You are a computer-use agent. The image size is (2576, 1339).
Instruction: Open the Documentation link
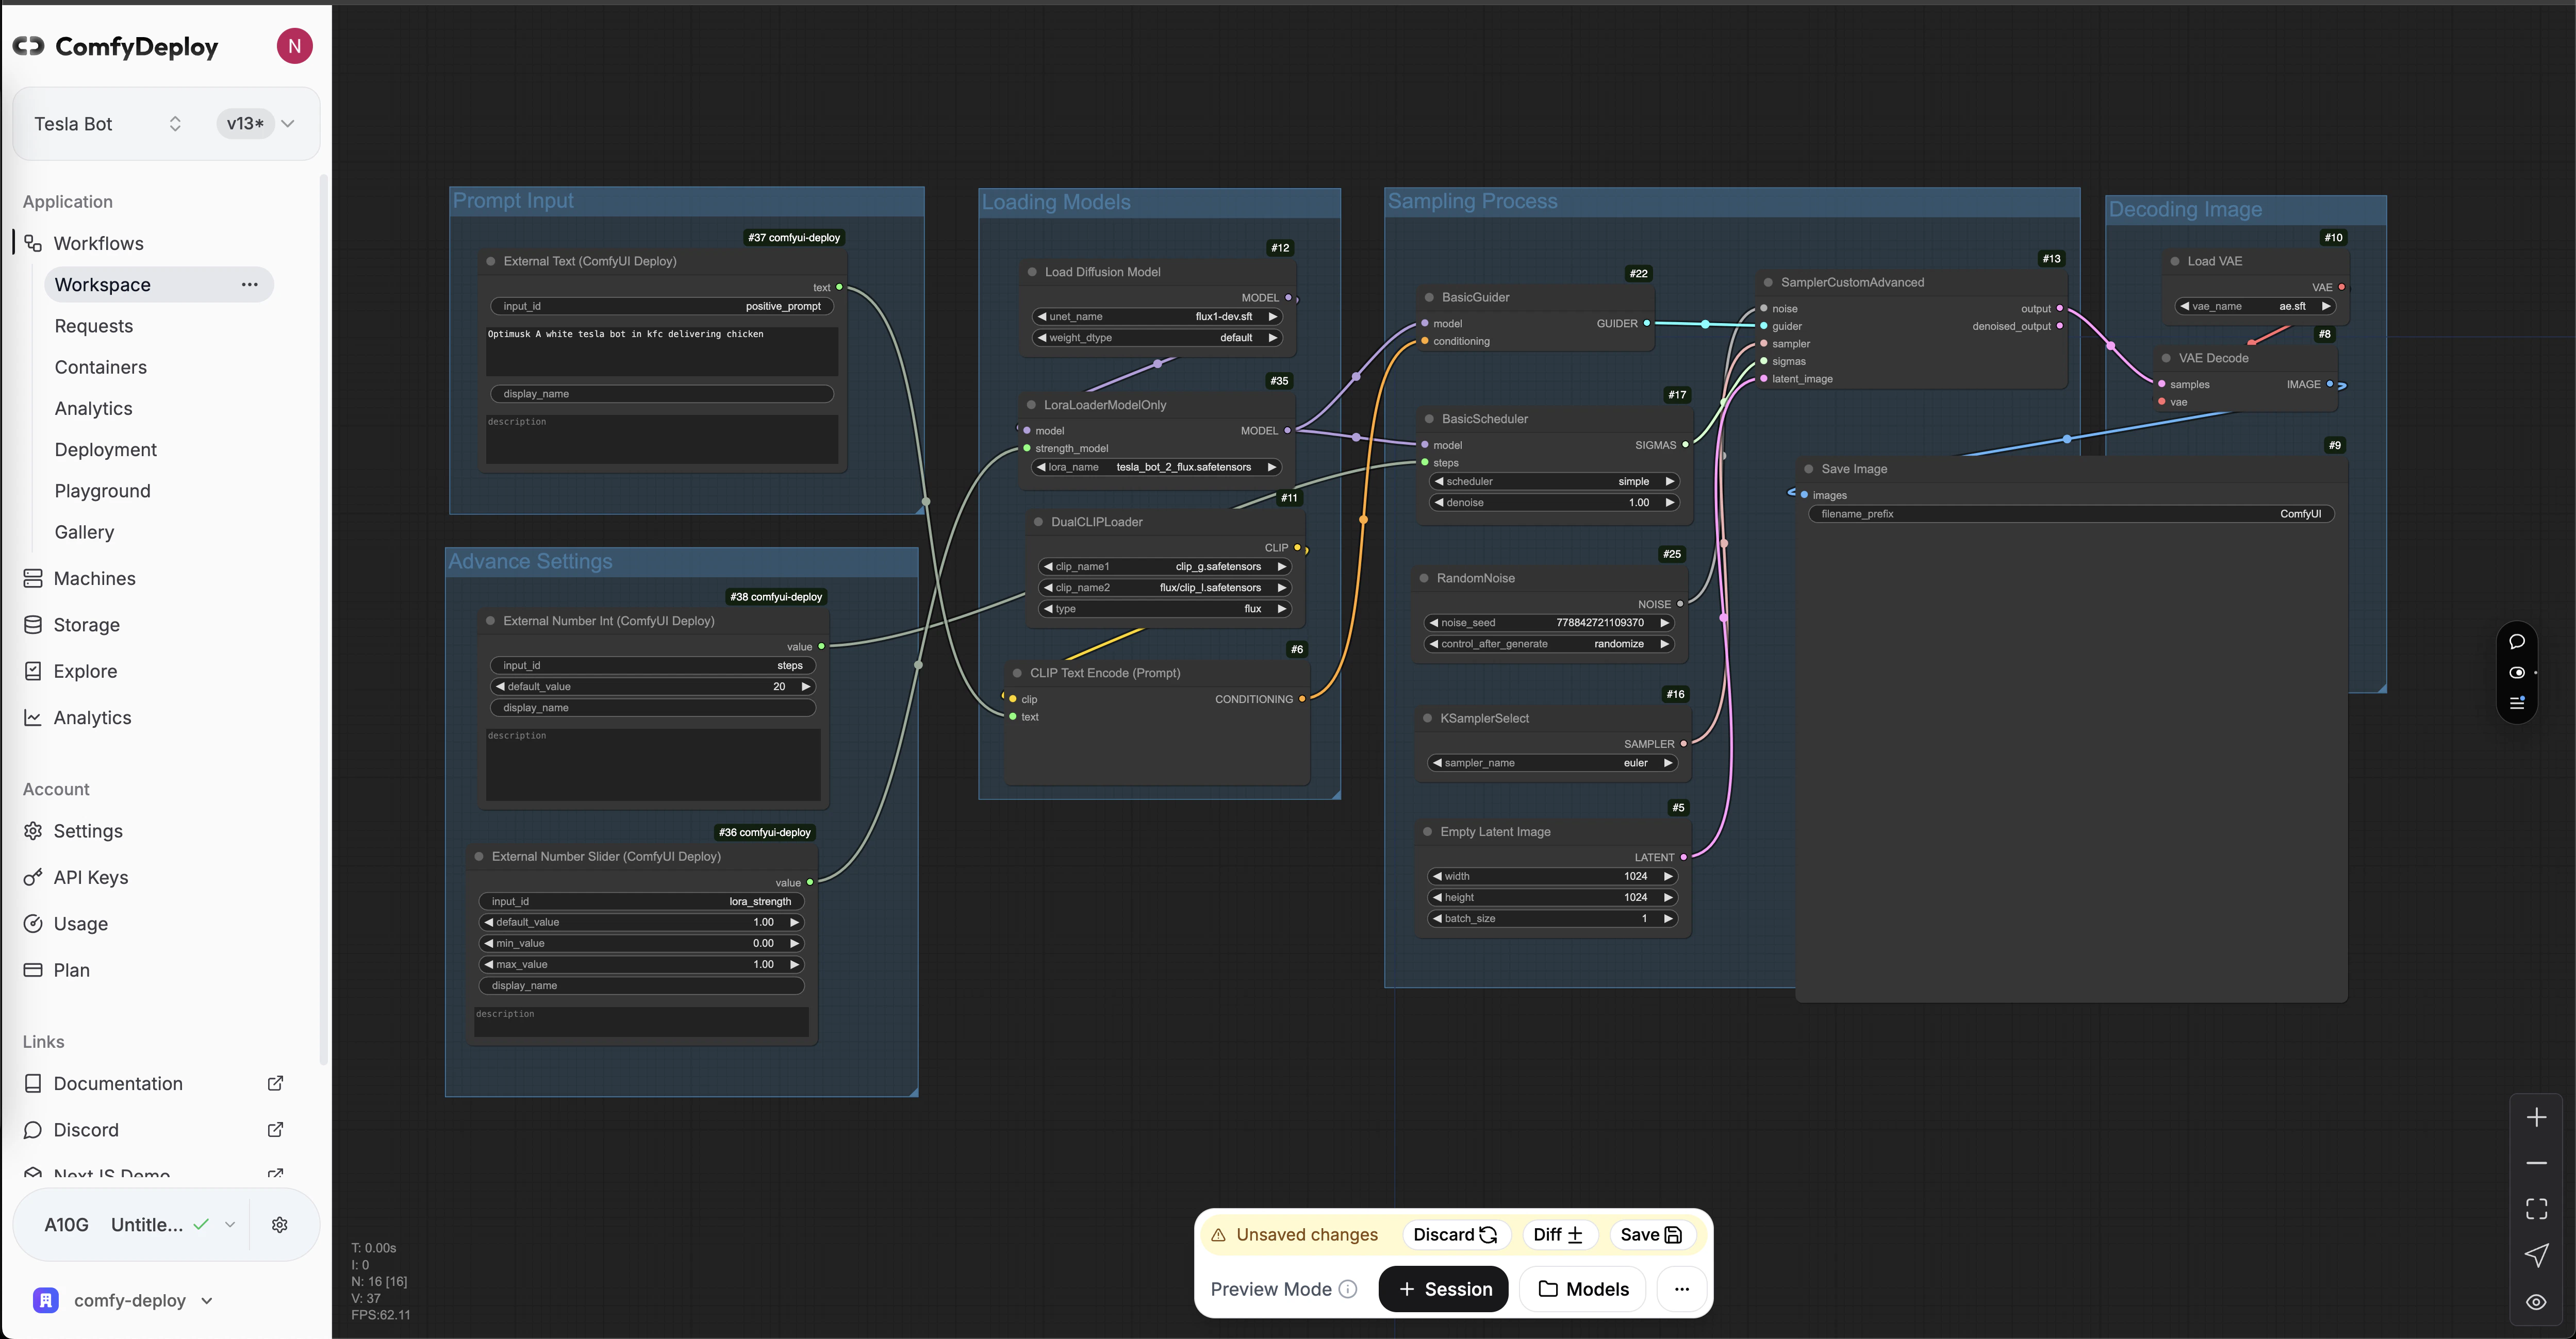(118, 1083)
